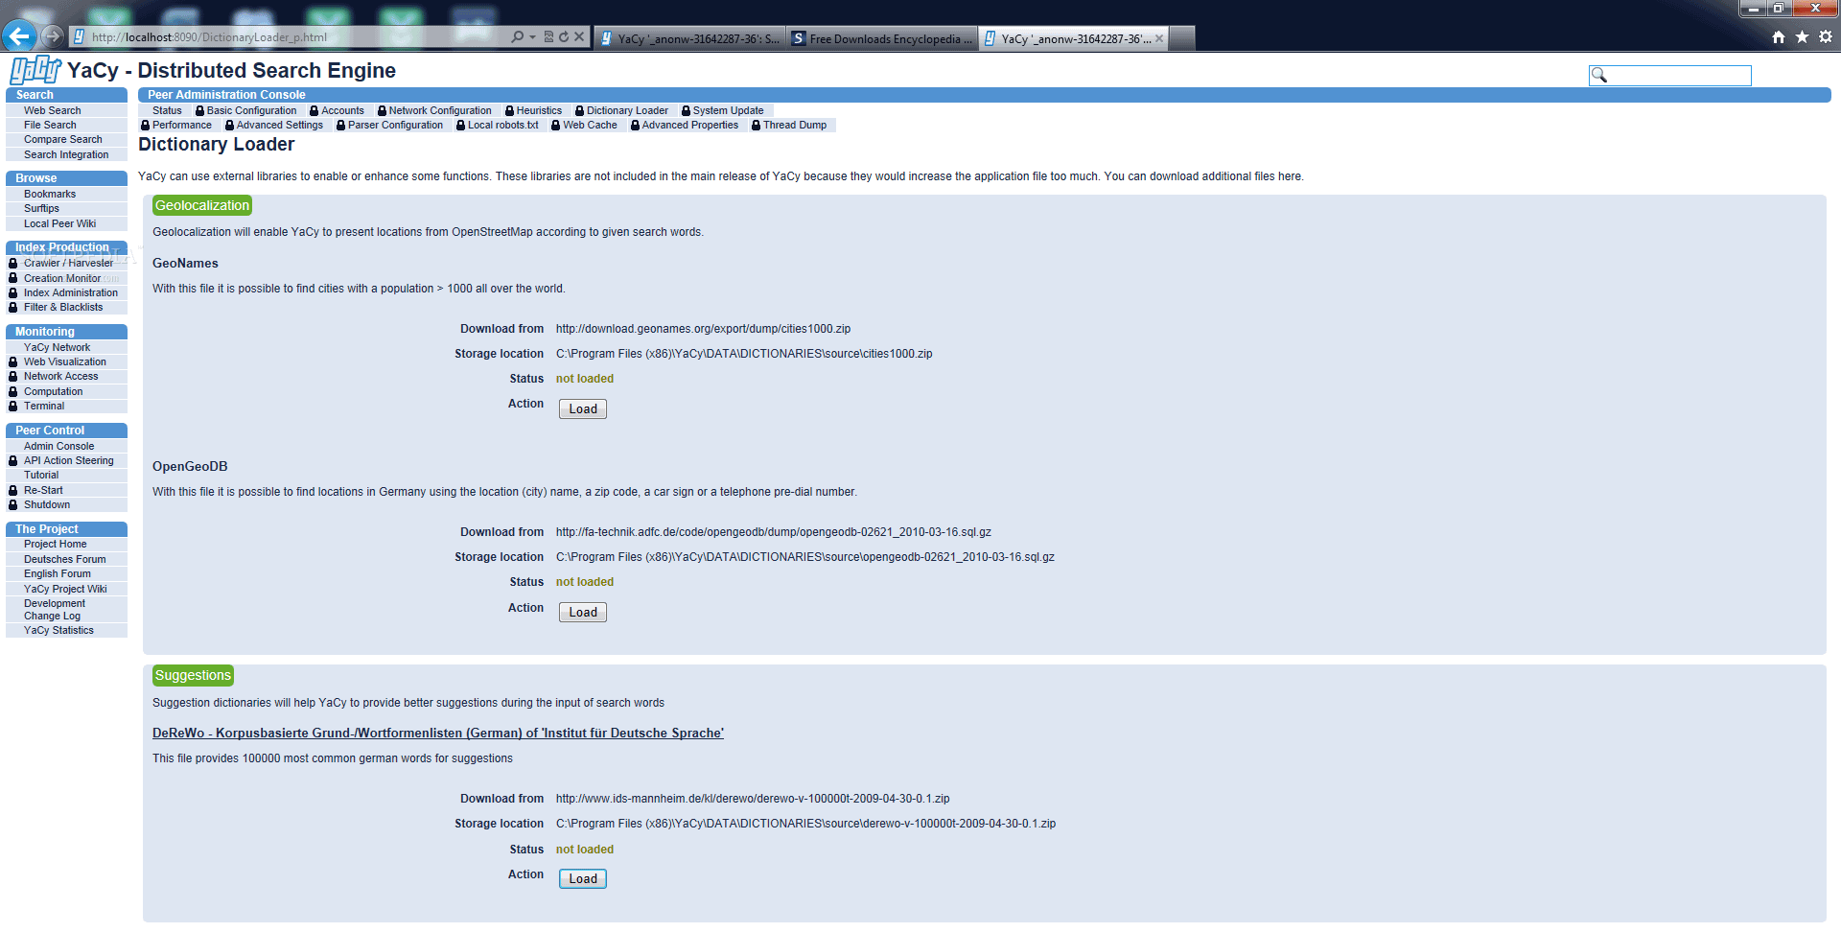
Task: Open Search Integration in sidebar
Action: [66, 154]
